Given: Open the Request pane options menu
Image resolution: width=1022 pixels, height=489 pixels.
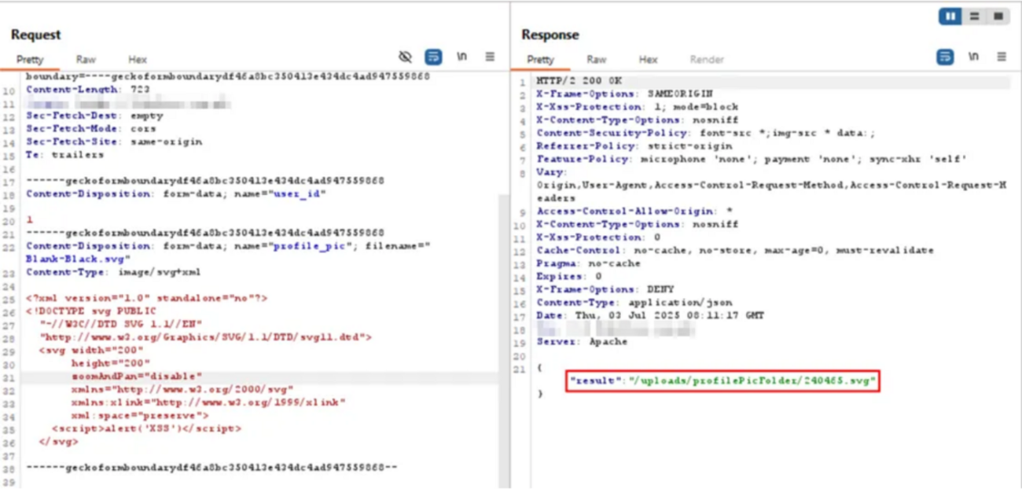Looking at the screenshot, I should [490, 57].
